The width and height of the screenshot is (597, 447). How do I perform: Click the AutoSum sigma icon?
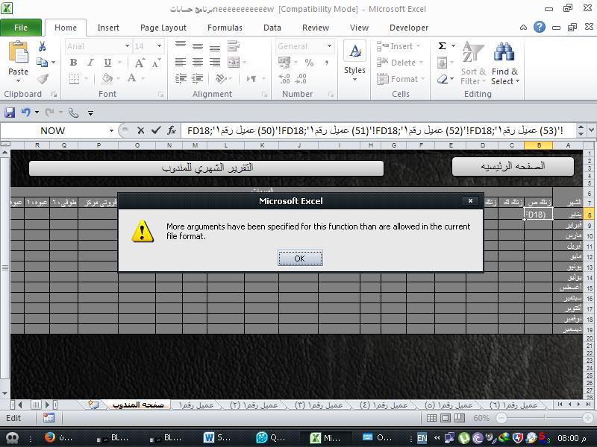point(442,46)
